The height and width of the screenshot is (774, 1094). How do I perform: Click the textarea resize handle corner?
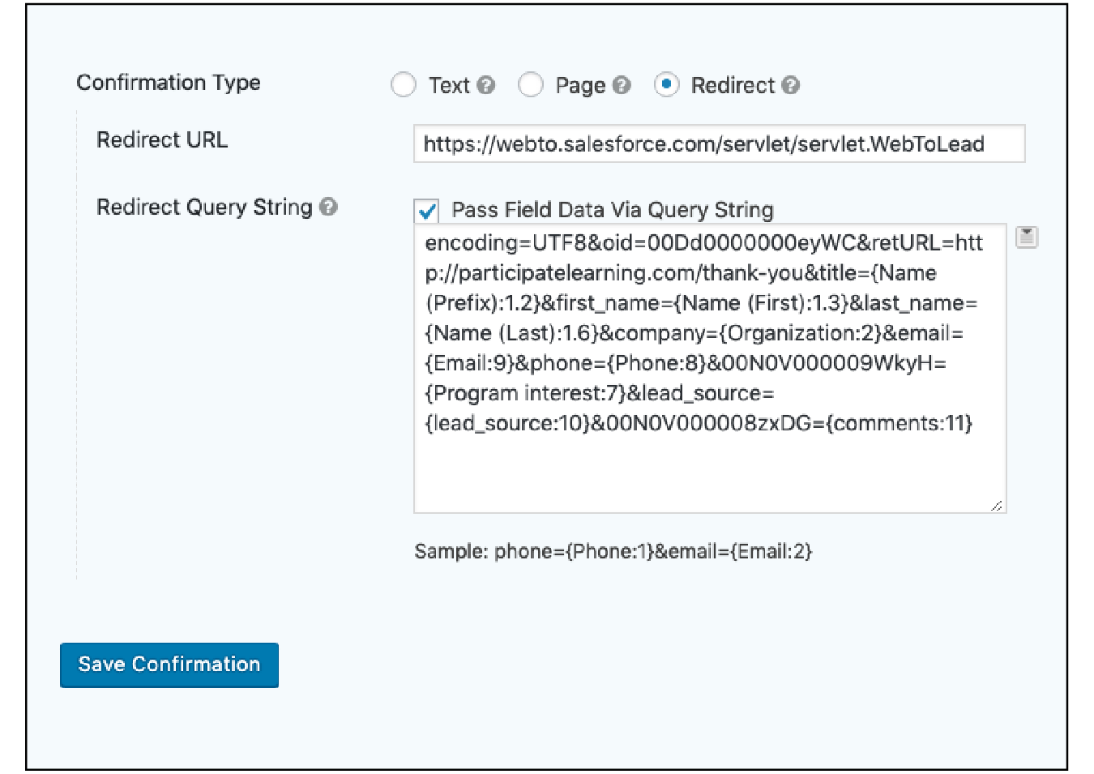pyautogui.click(x=997, y=505)
